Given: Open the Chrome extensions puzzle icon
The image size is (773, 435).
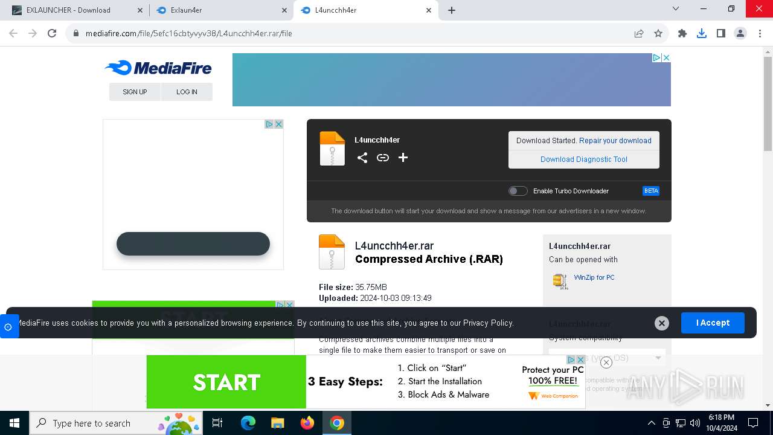Looking at the screenshot, I should [x=682, y=34].
